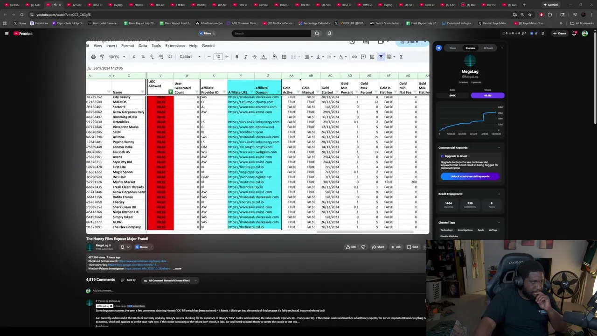Open the Ask AI button under video

coord(396,247)
